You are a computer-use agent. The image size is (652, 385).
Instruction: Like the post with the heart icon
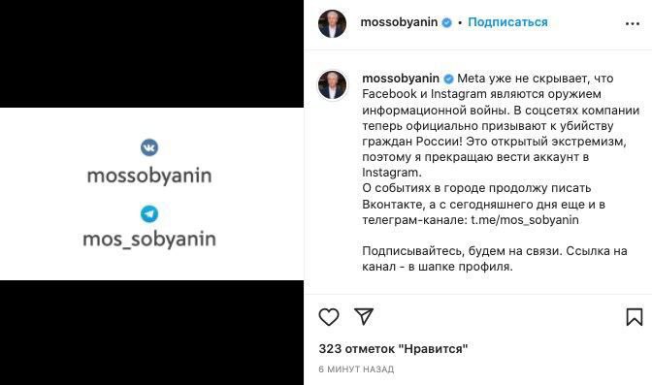click(x=329, y=317)
